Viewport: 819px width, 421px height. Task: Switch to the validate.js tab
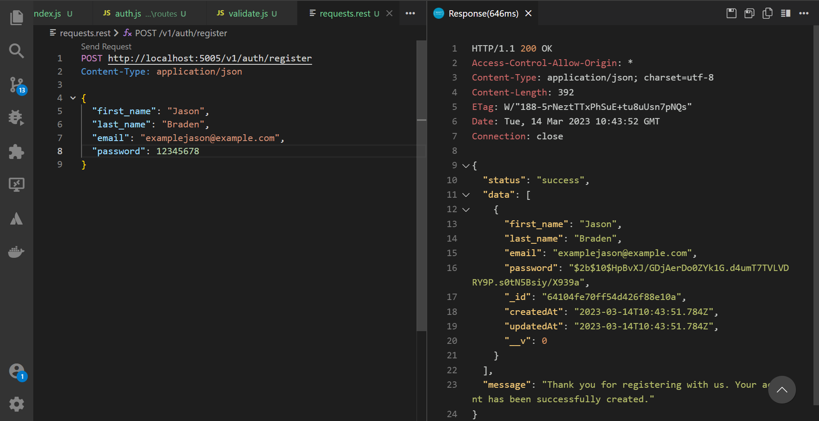[248, 14]
